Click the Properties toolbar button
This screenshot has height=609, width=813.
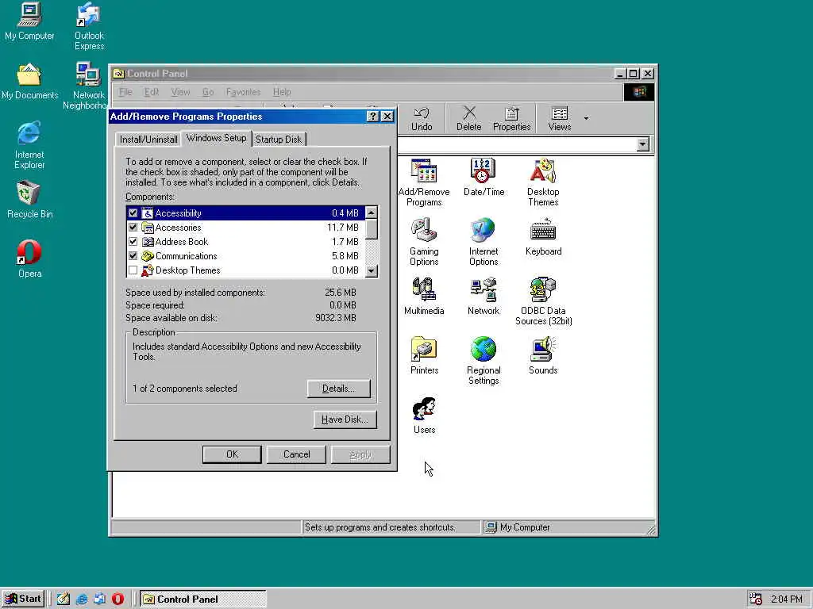(512, 119)
